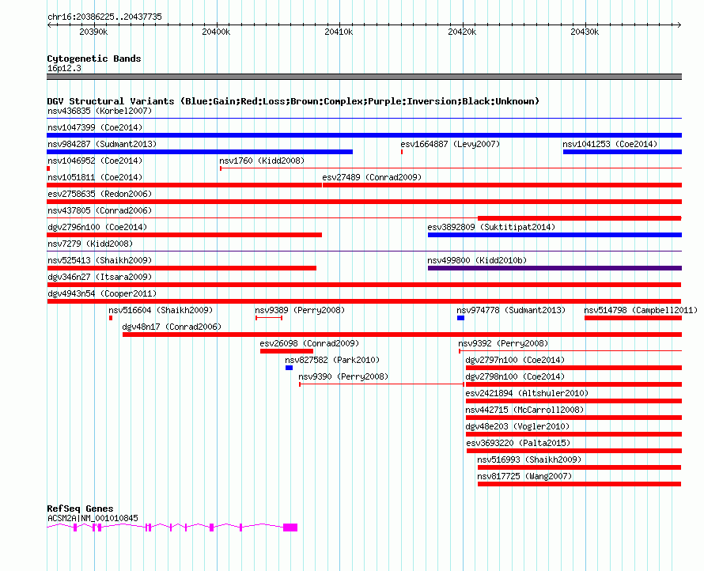Open the dgv48n17 (Conrad2006) variant label
The height and width of the screenshot is (571, 704).
[172, 327]
